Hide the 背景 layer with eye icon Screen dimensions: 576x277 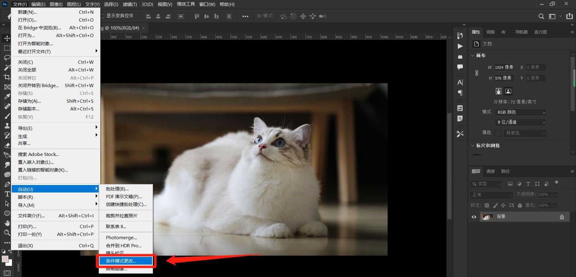point(474,217)
